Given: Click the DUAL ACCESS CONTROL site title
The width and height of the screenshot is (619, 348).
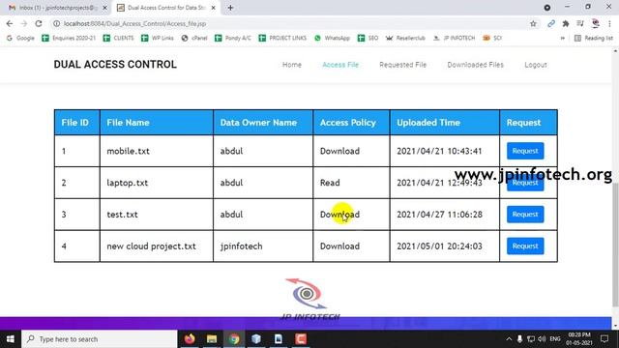Looking at the screenshot, I should (115, 65).
